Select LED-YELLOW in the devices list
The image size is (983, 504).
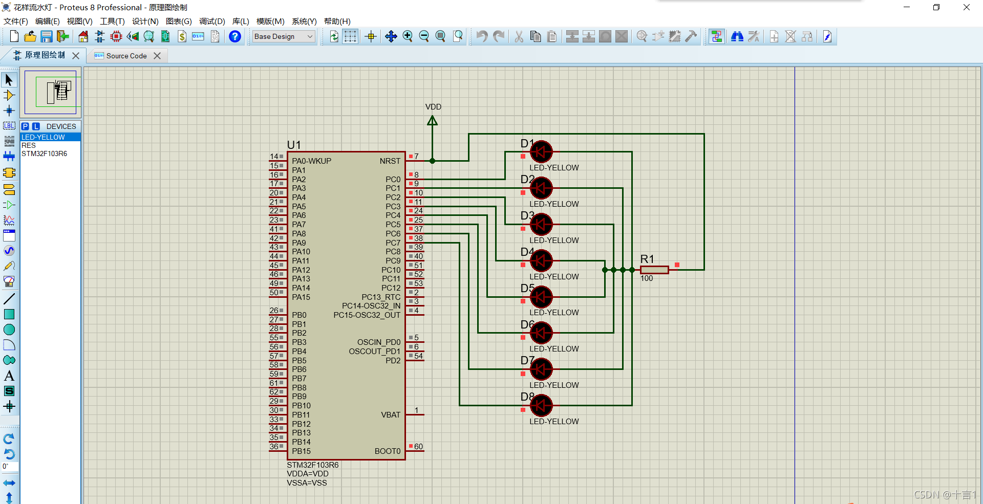click(x=50, y=137)
